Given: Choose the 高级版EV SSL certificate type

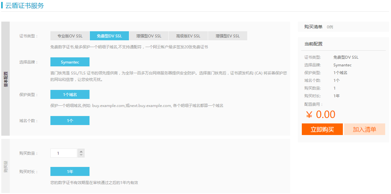Looking at the screenshot, I should (188, 36).
